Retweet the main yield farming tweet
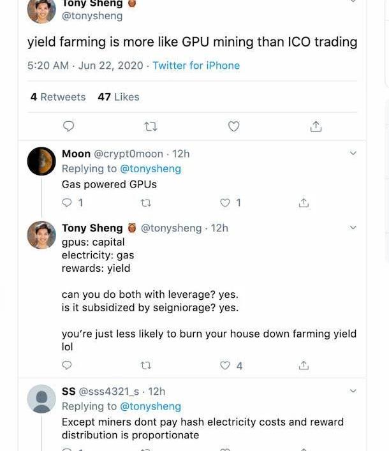Screen dimensions: 389x451 151,126
